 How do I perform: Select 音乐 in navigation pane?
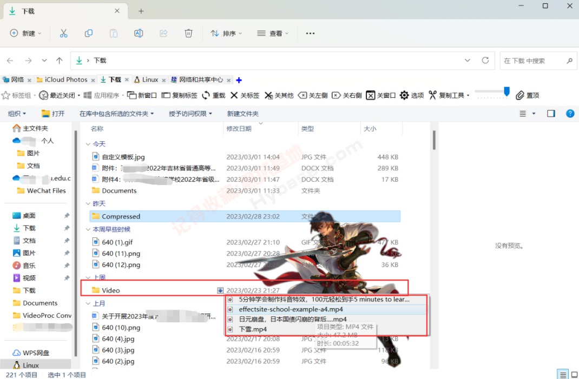pyautogui.click(x=29, y=265)
